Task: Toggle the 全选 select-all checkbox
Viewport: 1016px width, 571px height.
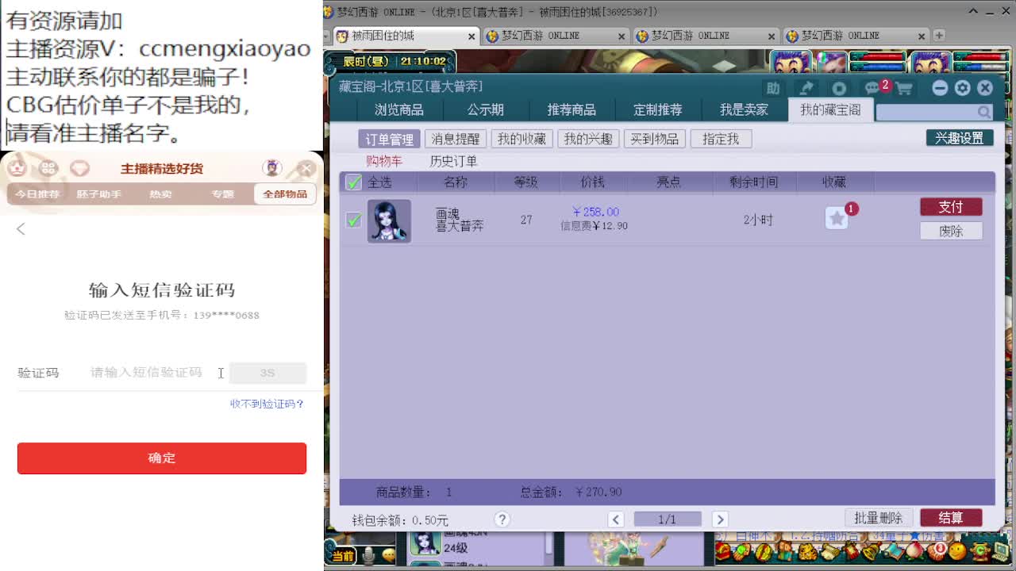Action: point(354,182)
